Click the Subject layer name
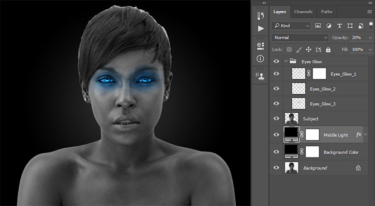 click(x=310, y=119)
